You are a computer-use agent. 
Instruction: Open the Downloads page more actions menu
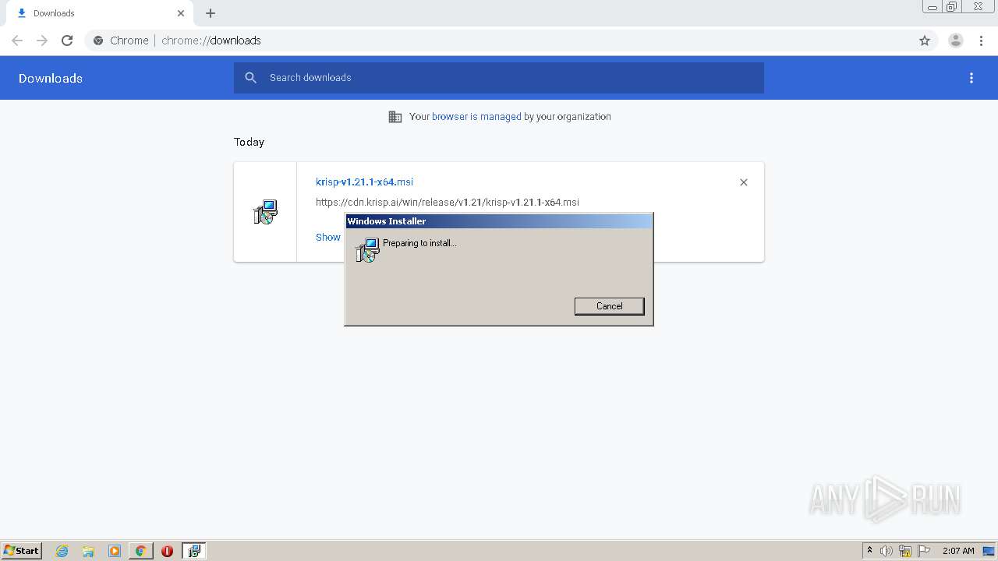(971, 78)
